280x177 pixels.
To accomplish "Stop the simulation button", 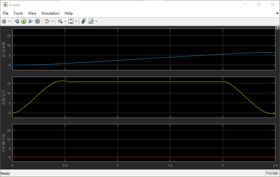I will tap(38, 21).
